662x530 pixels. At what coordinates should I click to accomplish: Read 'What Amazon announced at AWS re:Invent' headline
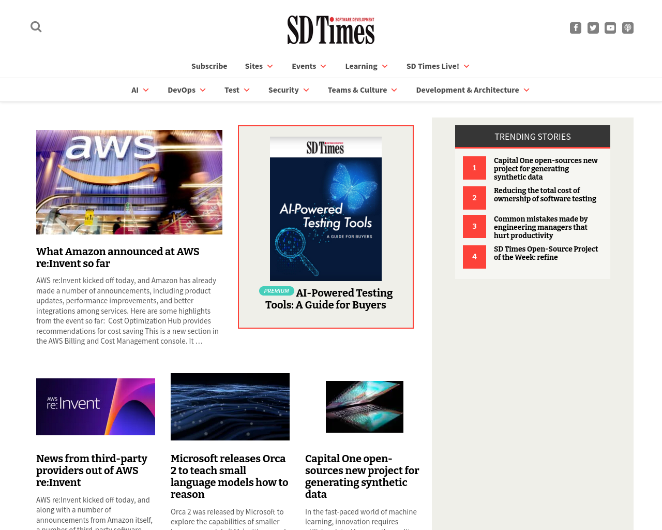pos(118,257)
